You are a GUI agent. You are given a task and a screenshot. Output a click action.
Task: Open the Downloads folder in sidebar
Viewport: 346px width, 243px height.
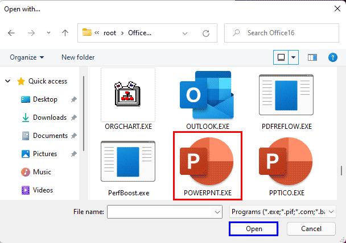[44, 118]
